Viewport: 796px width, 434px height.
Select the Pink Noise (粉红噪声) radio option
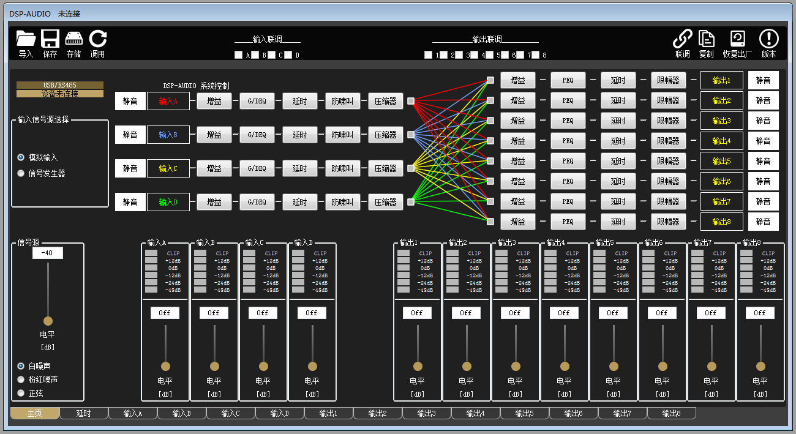point(21,380)
